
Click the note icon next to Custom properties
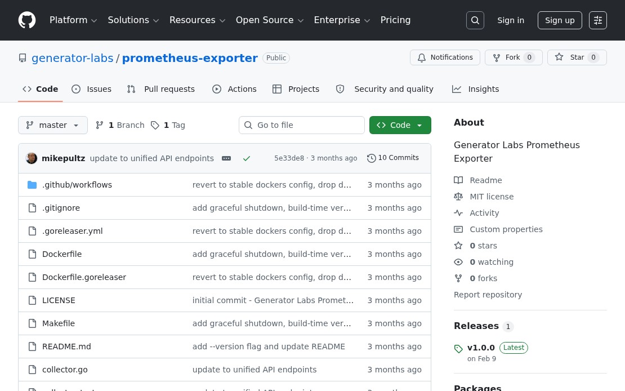[x=458, y=229]
